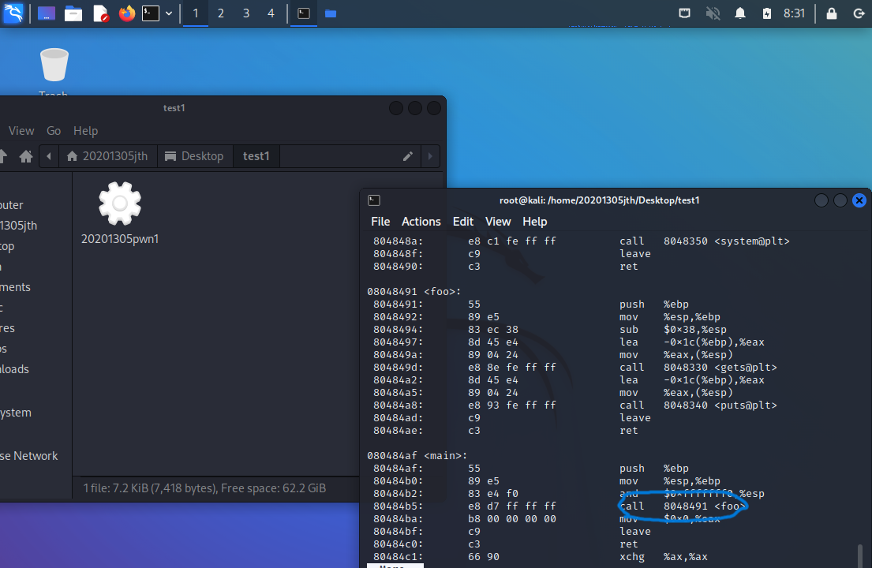Switch to workspace 3

point(245,13)
